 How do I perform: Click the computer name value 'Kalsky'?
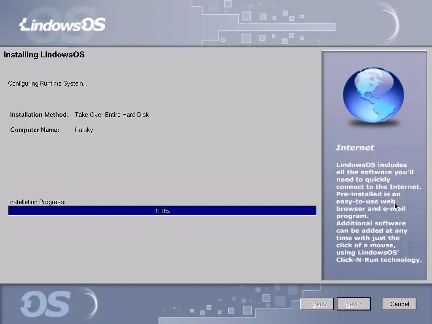84,130
